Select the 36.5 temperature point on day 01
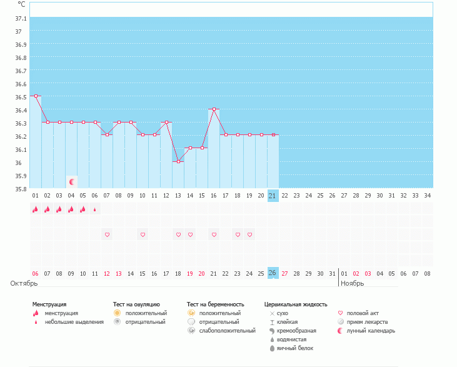Image resolution: width=457 pixels, height=367 pixels. pyautogui.click(x=36, y=96)
